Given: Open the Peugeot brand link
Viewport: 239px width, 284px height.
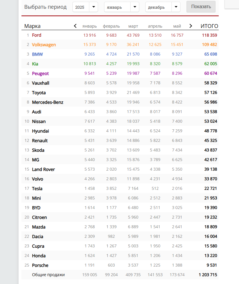Looking at the screenshot, I should pos(40,74).
